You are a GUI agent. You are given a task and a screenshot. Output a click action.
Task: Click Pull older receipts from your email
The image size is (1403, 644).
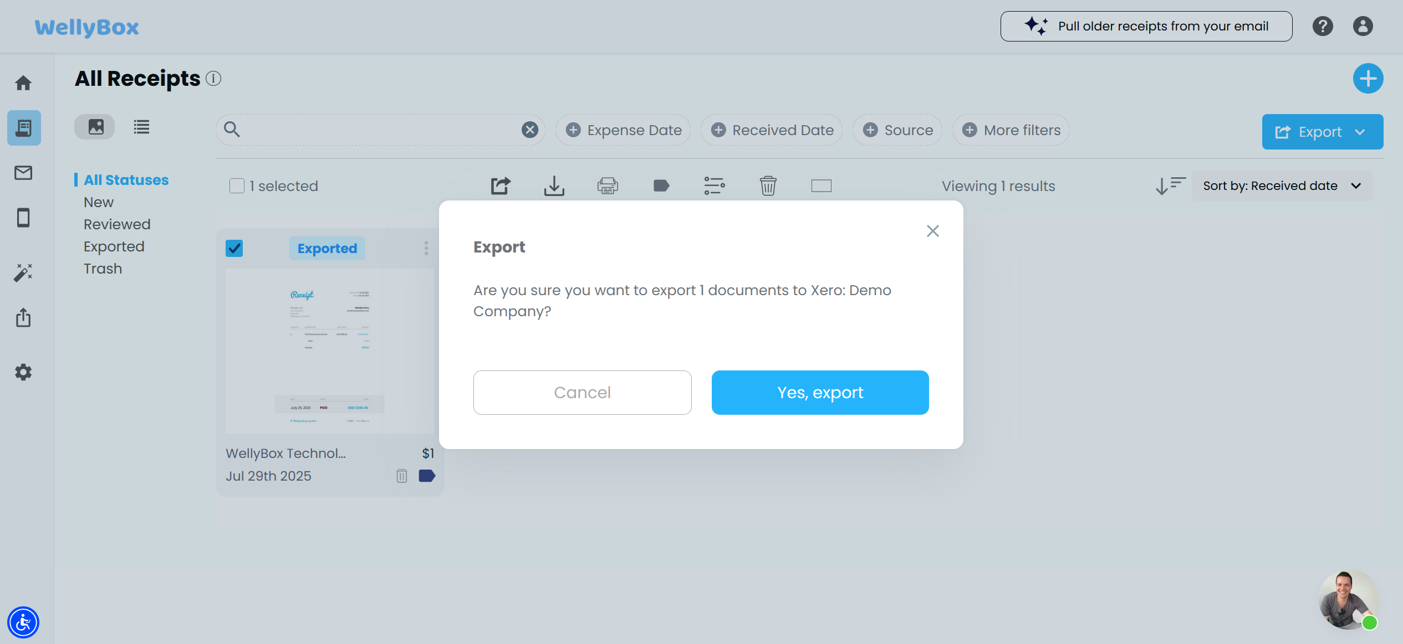click(1146, 26)
